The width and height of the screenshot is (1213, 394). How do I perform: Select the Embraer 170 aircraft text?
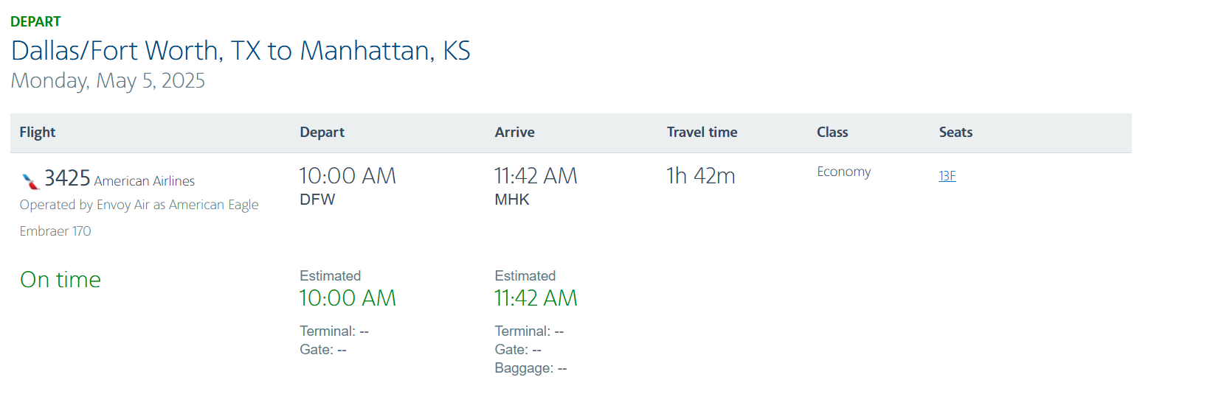click(55, 231)
